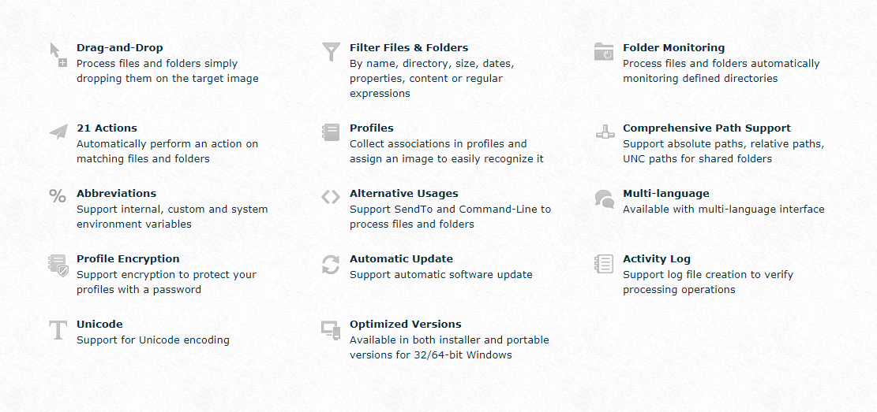877x412 pixels.
Task: Click the speech bubbles Multi-language icon
Action: tap(604, 199)
